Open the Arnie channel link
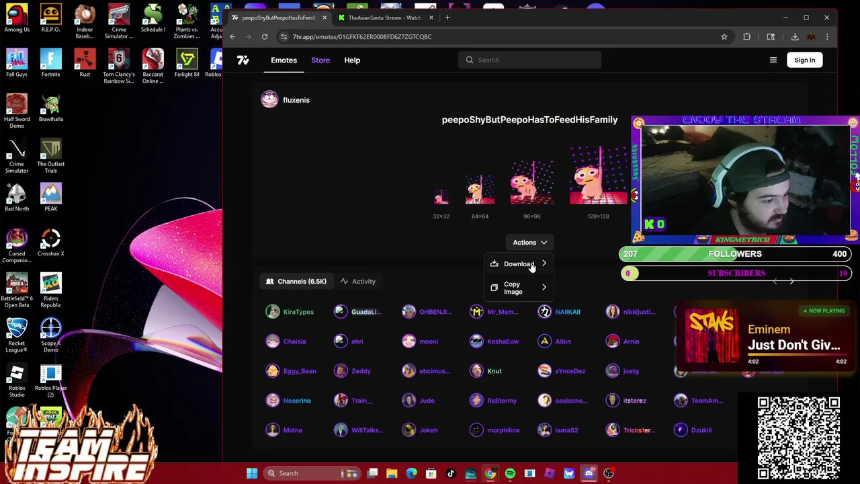 click(623, 341)
